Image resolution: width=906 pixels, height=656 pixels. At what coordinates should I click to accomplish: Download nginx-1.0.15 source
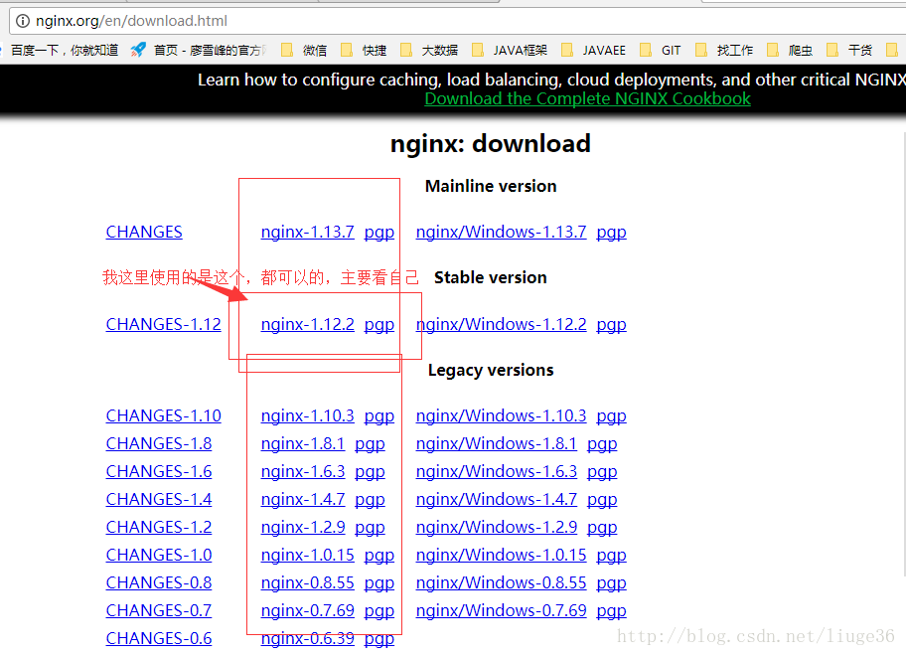[x=307, y=555]
